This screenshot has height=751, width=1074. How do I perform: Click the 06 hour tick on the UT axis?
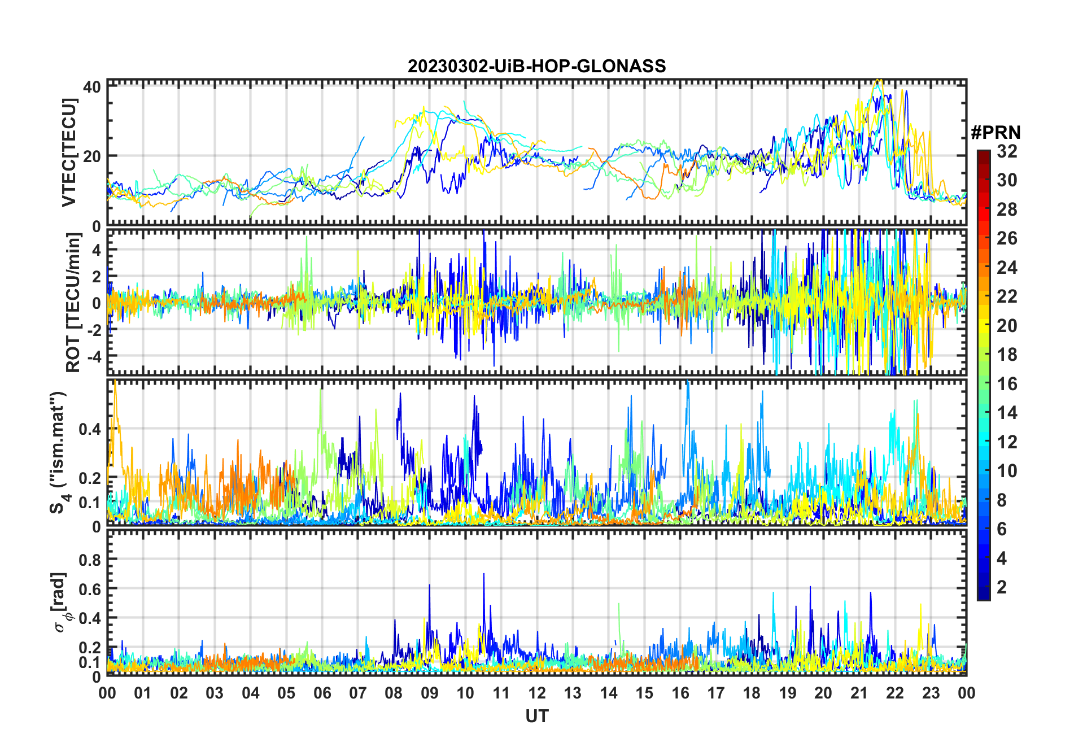(x=322, y=693)
